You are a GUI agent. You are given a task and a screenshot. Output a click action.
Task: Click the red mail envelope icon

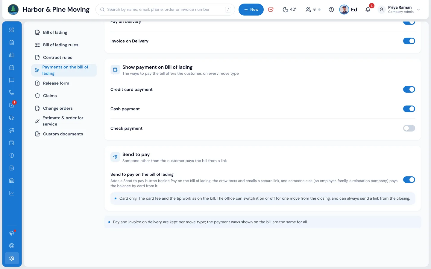click(x=271, y=10)
